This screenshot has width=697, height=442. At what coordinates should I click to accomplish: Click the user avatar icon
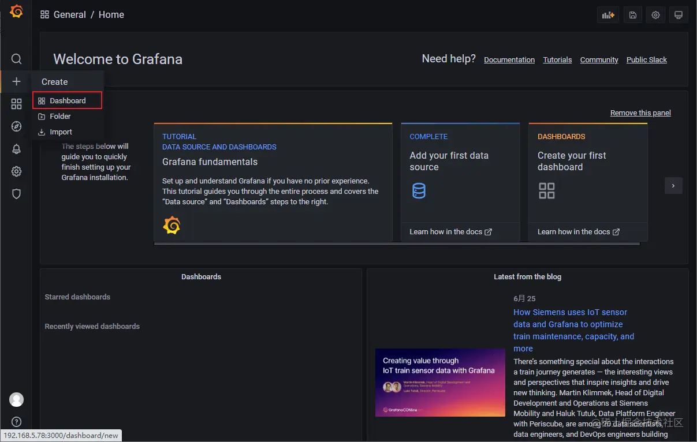coord(17,399)
